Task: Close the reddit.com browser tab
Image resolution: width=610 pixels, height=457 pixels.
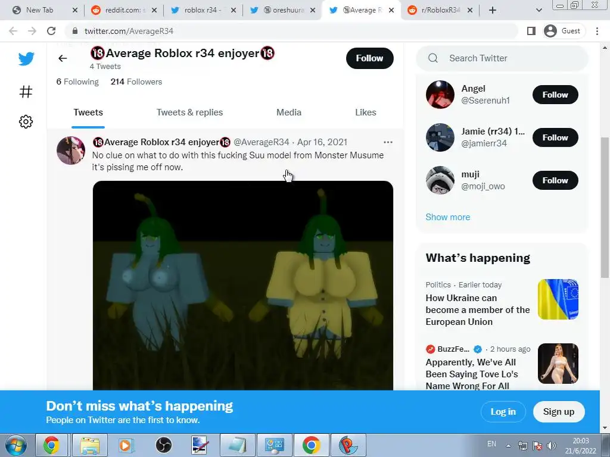Action: tap(154, 10)
